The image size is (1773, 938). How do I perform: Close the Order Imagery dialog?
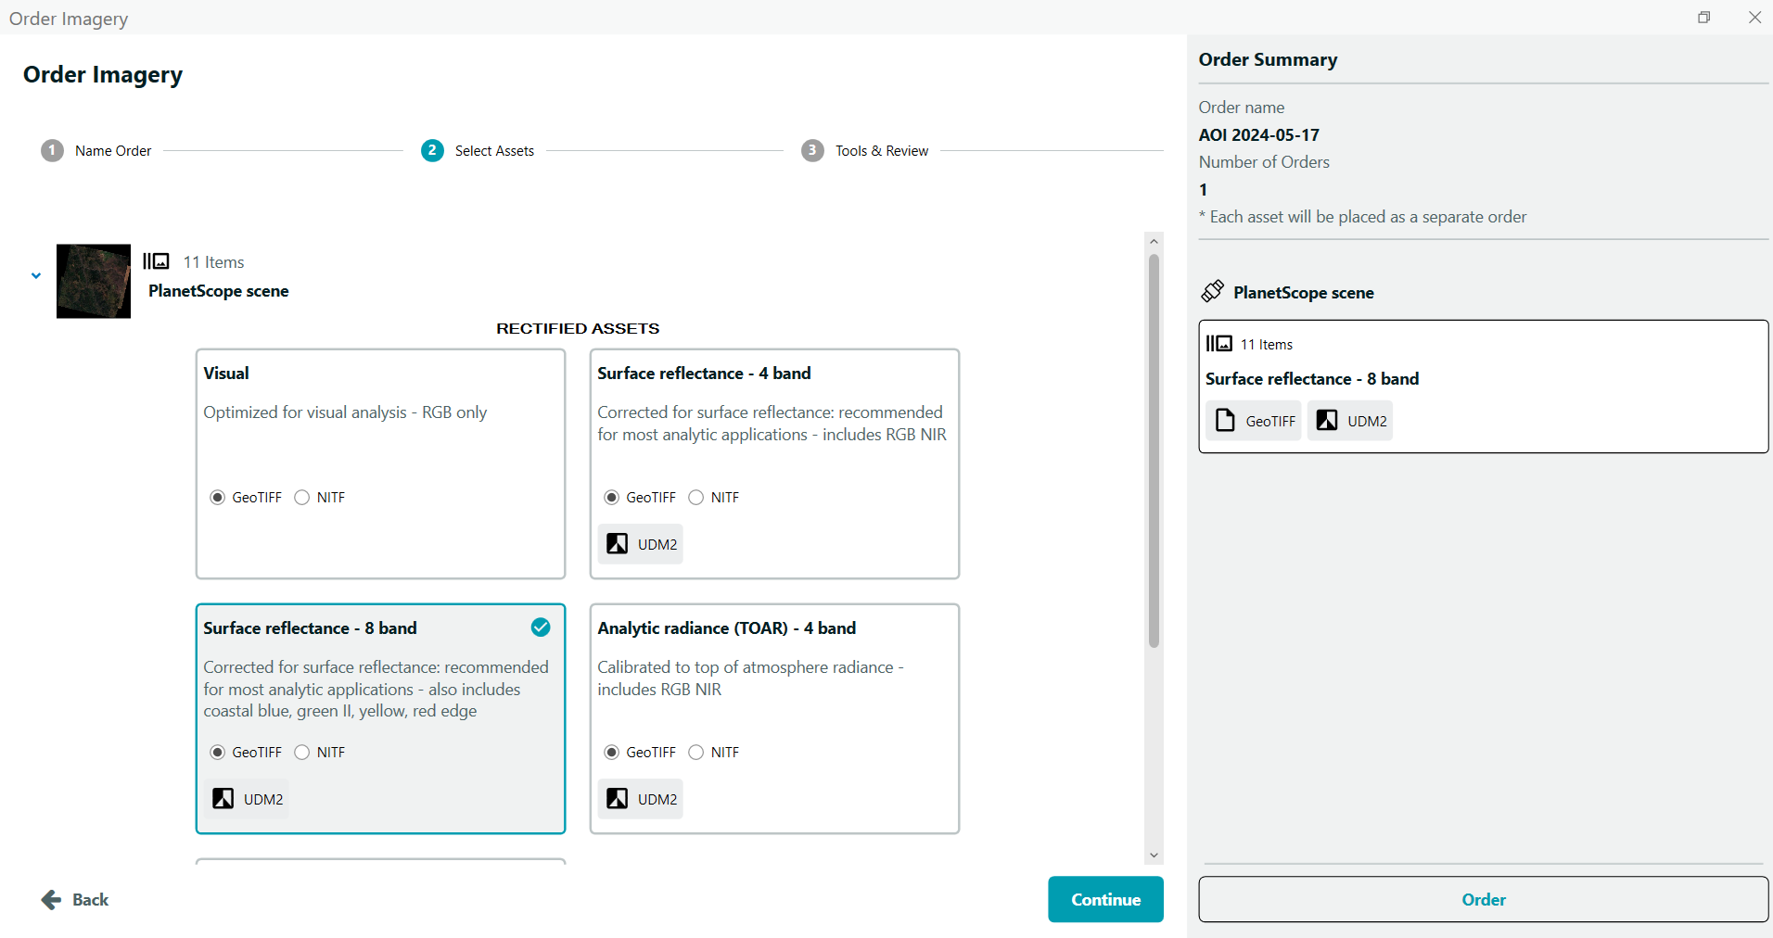tap(1754, 17)
